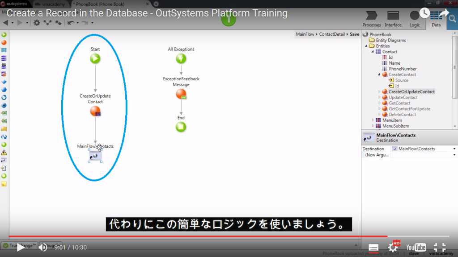Select the ExceptionFeedbackMessage node
The width and height of the screenshot is (458, 257).
(x=181, y=94)
